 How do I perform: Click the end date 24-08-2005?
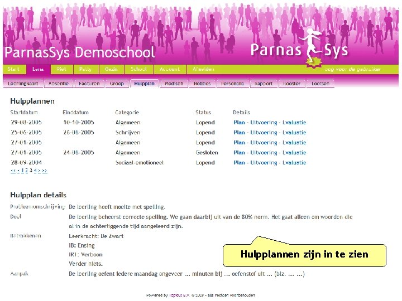tap(79, 153)
